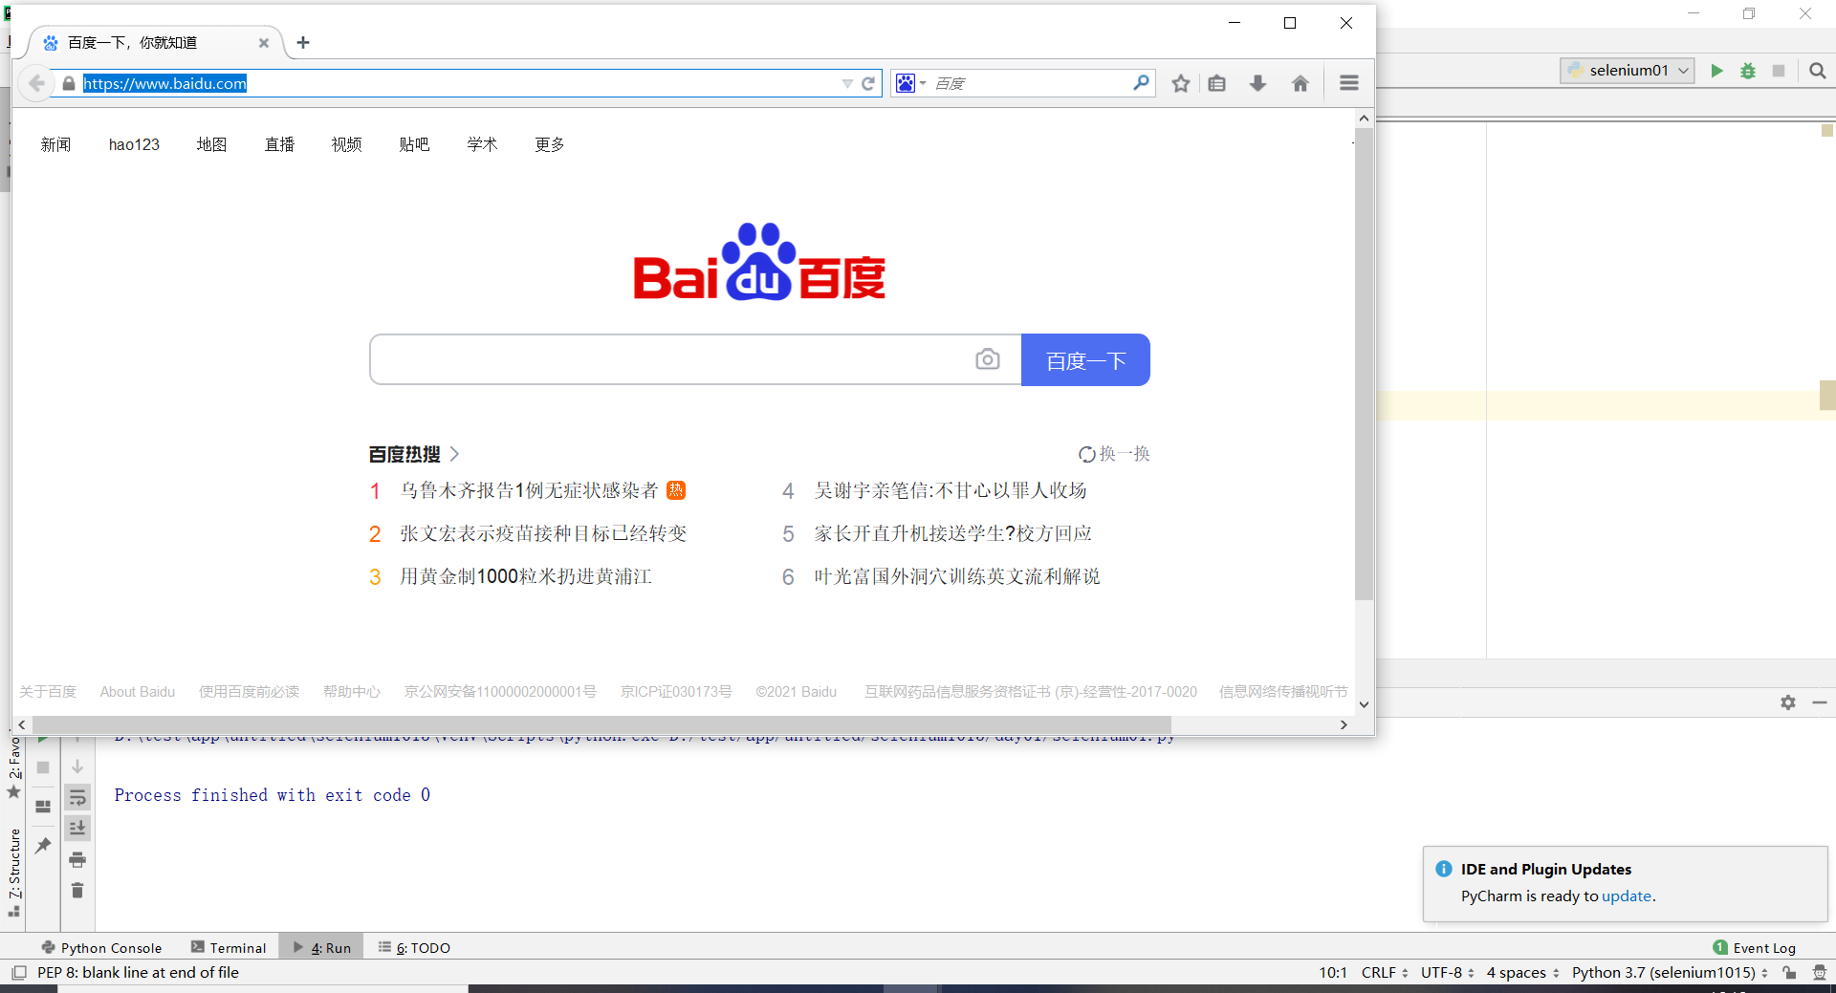This screenshot has width=1836, height=993.
Task: Open the selenium01 run configuration dropdown
Action: 1628,71
